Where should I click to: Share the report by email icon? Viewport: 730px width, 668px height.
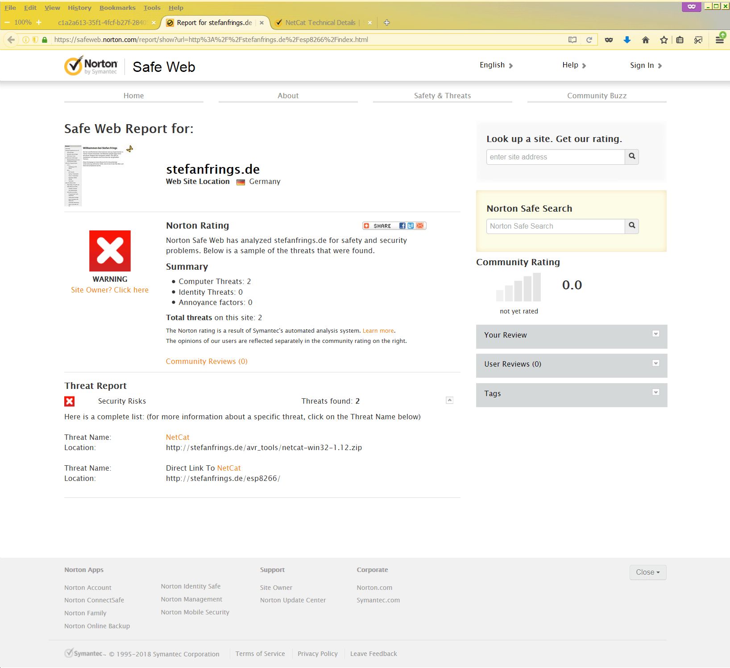click(x=420, y=226)
